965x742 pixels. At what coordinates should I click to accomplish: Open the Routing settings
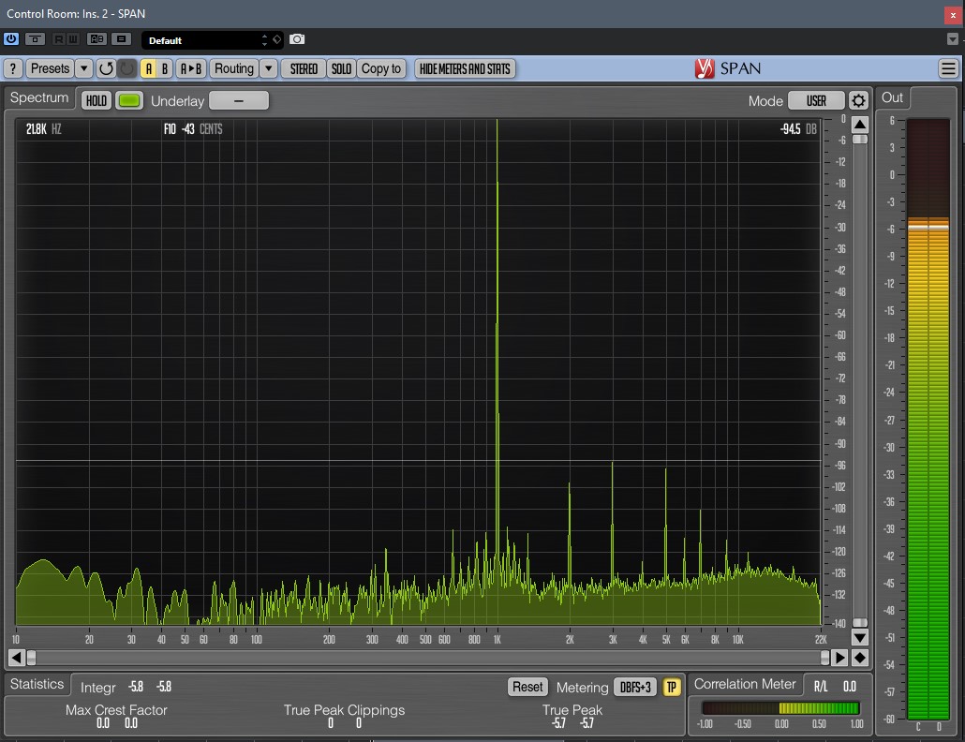pyautogui.click(x=234, y=68)
